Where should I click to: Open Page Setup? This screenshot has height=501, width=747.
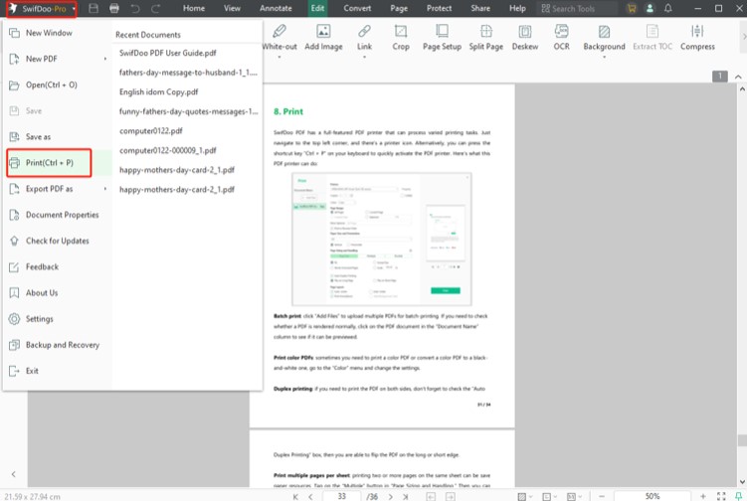442,38
